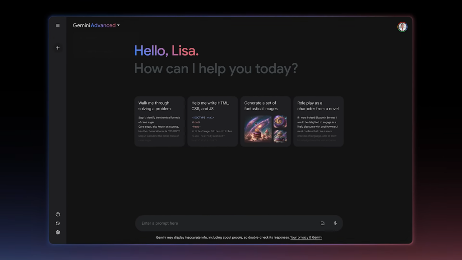Open the Activity history icon
The height and width of the screenshot is (260, 462).
point(58,223)
